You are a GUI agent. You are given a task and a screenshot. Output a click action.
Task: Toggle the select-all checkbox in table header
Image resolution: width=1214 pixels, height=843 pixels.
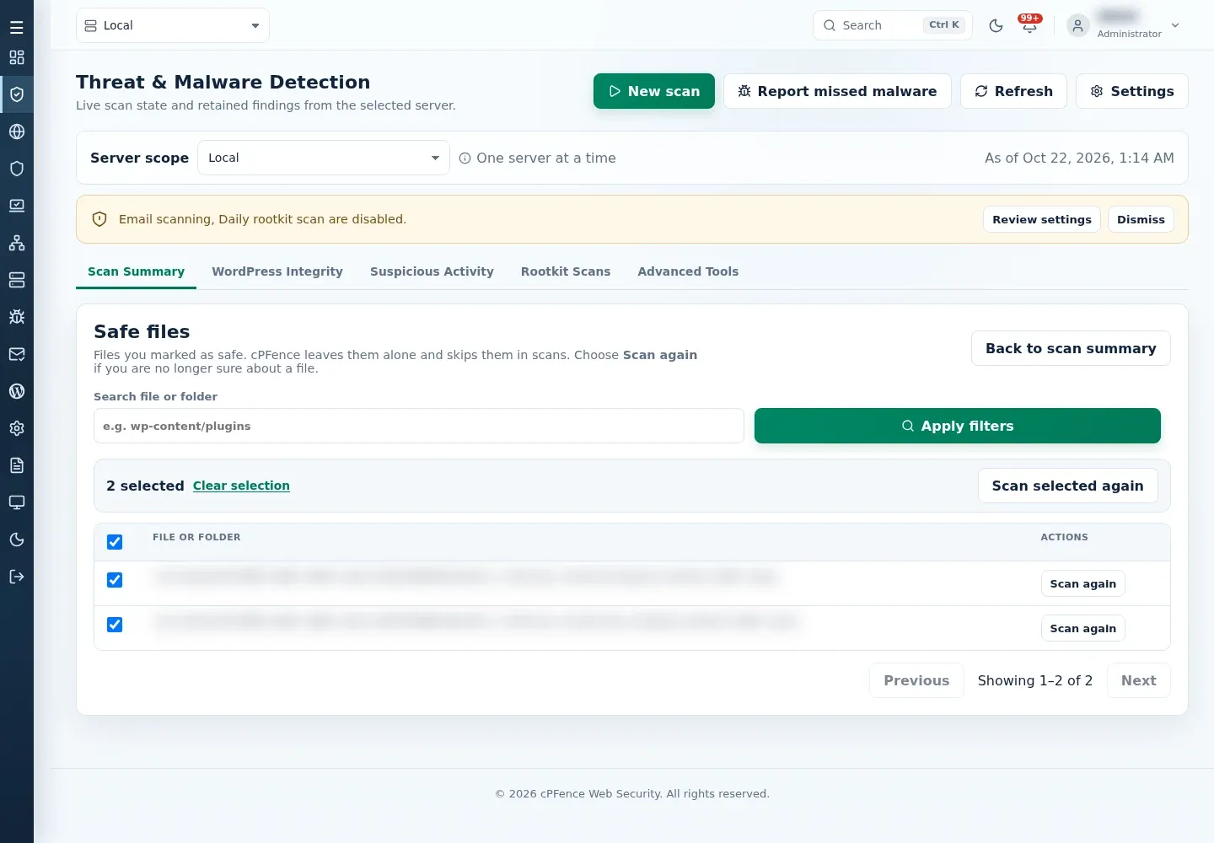click(x=115, y=542)
